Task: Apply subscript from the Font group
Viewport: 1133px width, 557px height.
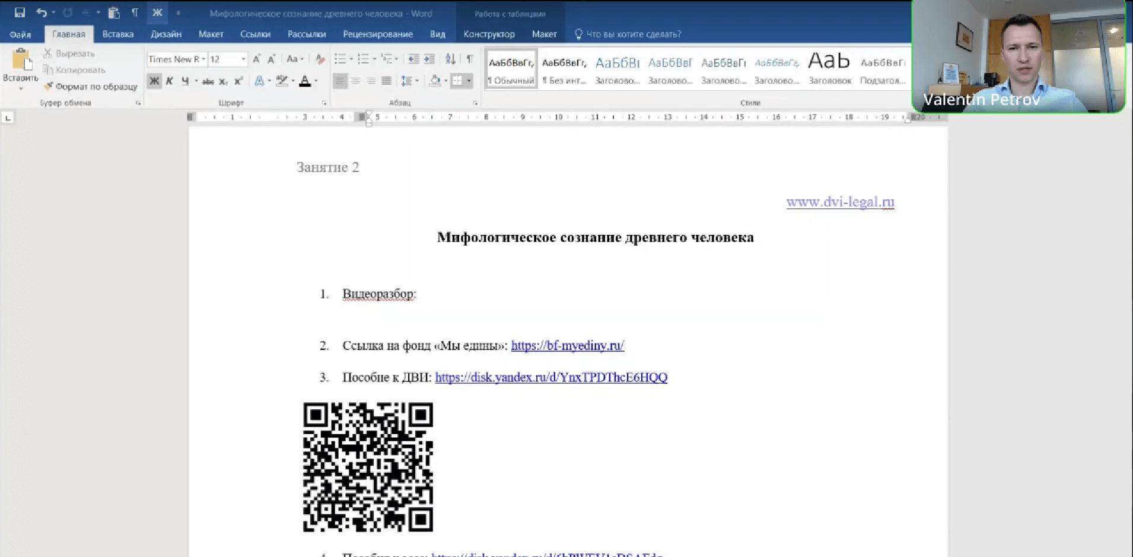Action: (x=223, y=81)
